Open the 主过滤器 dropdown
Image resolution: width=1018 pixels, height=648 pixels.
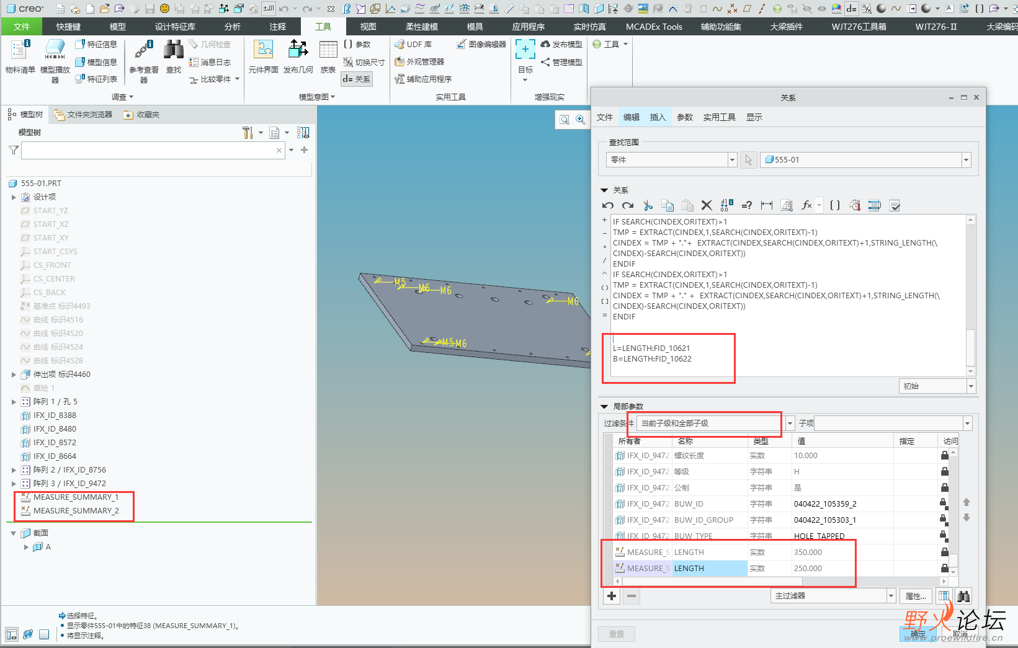(x=891, y=596)
